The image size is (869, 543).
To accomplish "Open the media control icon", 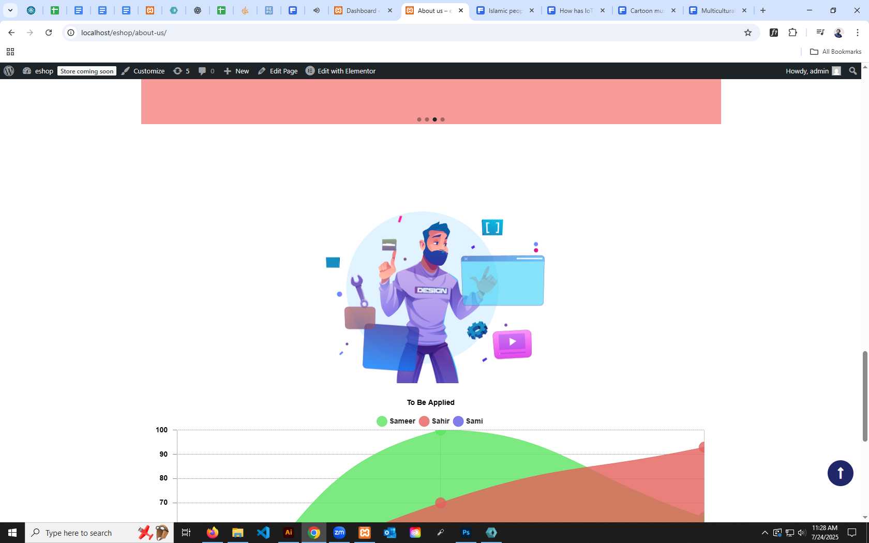I will (x=820, y=33).
